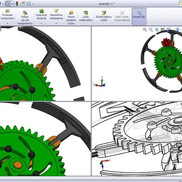
Task: Open the selection tool dropdown arrow
Action: pyautogui.click(x=12, y=4)
